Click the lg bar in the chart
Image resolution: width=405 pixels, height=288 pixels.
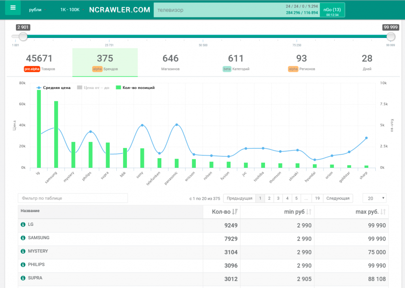coord(39,129)
